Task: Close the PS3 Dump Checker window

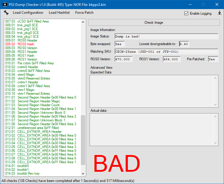Action: coord(217,4)
